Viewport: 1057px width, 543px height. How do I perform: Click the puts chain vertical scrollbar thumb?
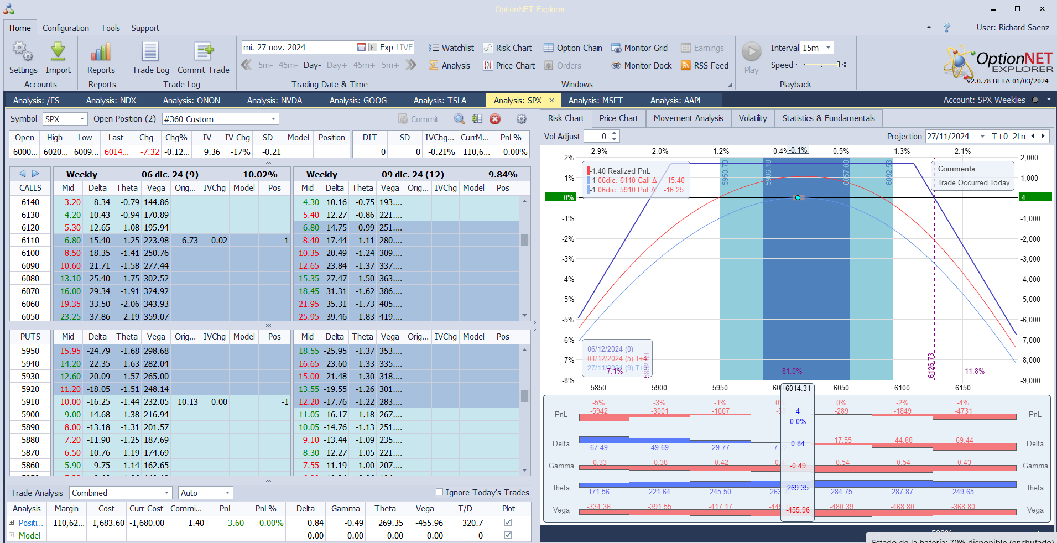click(x=524, y=396)
